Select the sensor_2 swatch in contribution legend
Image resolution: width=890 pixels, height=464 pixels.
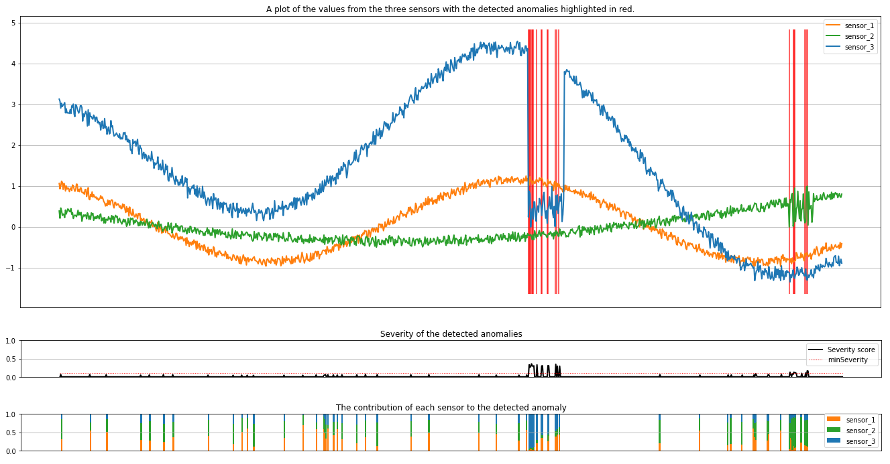point(834,429)
